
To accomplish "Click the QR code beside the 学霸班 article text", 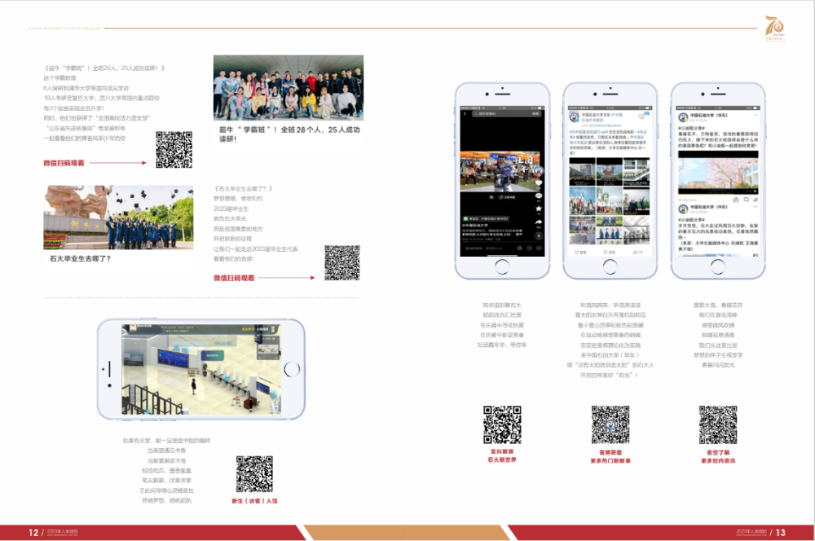I will pos(174,150).
